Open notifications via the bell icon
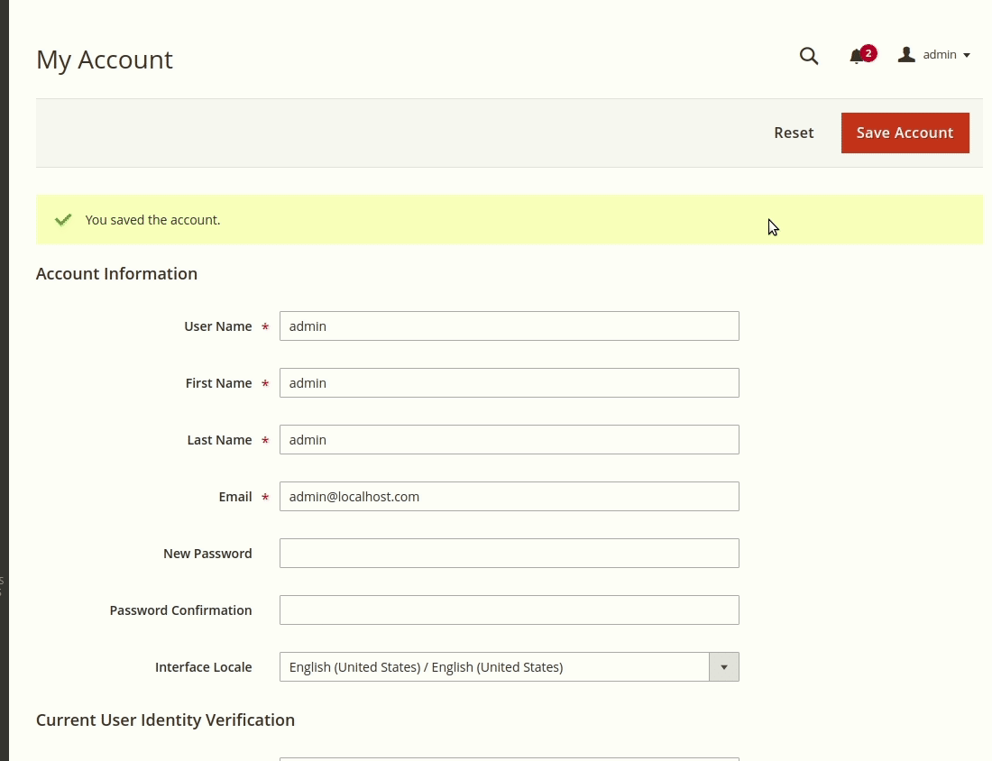Viewport: 992px width, 761px height. tap(855, 56)
